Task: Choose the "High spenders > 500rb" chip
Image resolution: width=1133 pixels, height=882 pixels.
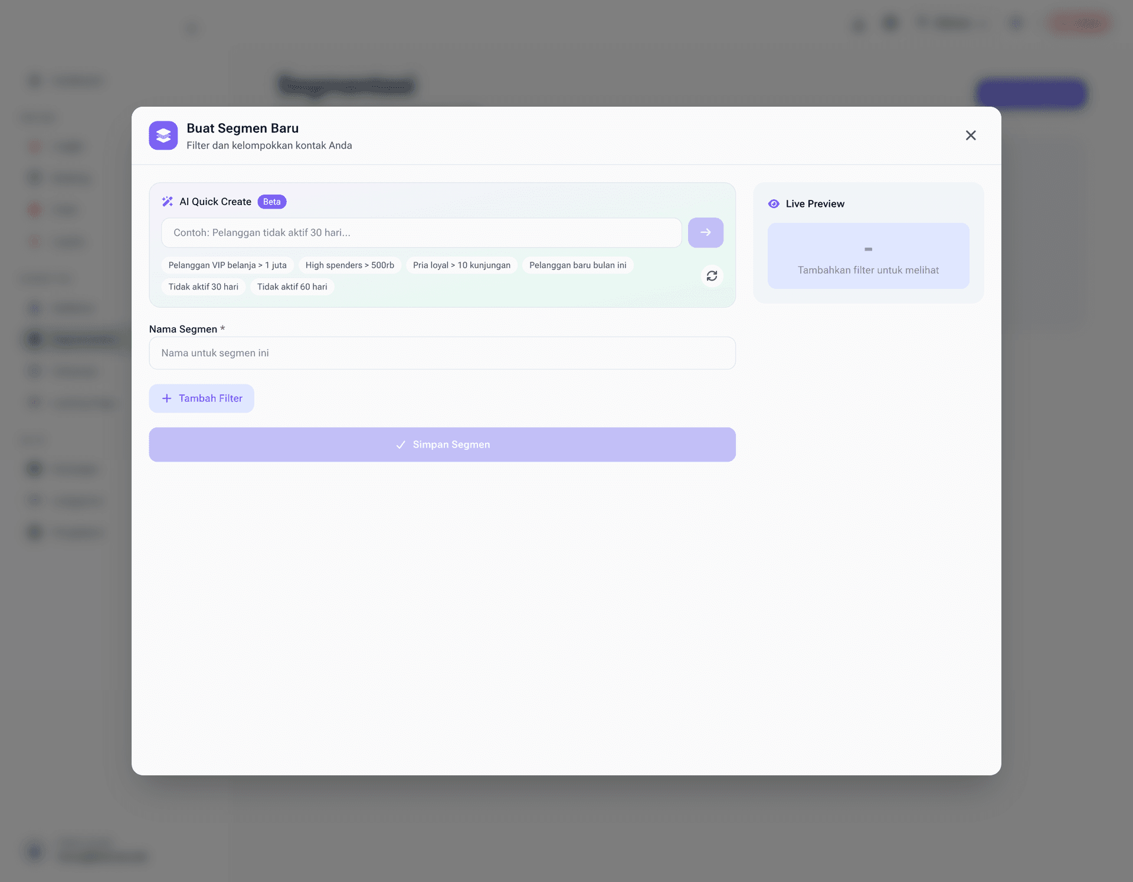Action: (349, 265)
